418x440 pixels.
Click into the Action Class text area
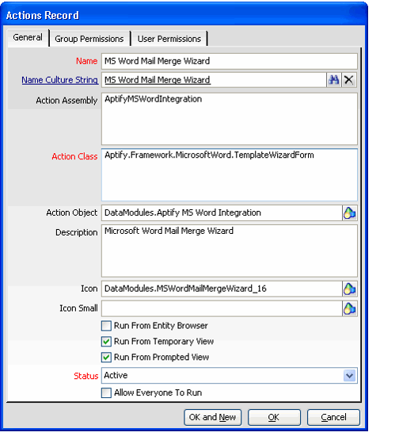tap(229, 175)
